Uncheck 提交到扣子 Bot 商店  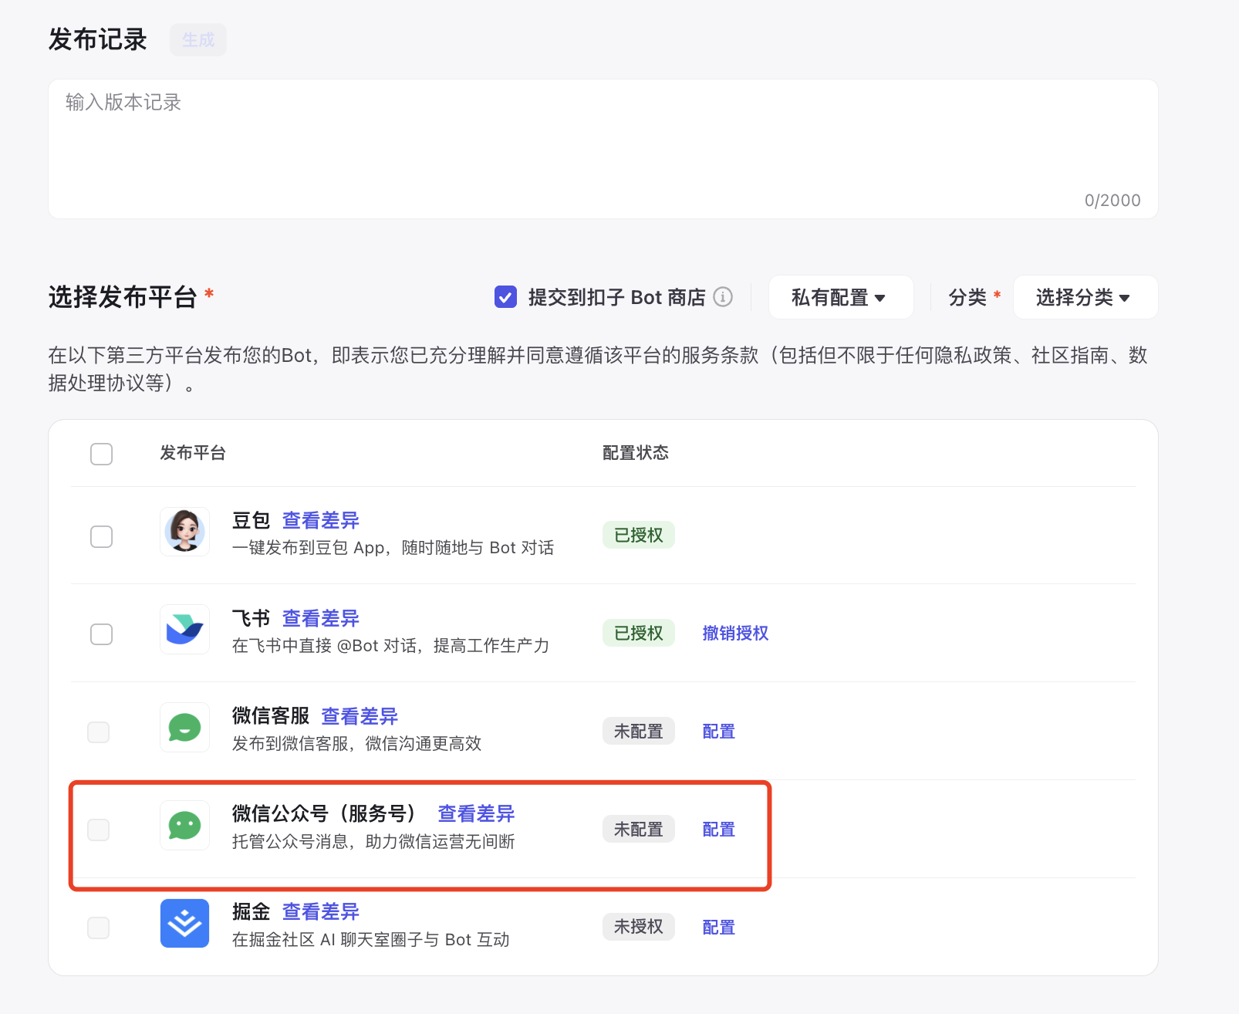(505, 297)
